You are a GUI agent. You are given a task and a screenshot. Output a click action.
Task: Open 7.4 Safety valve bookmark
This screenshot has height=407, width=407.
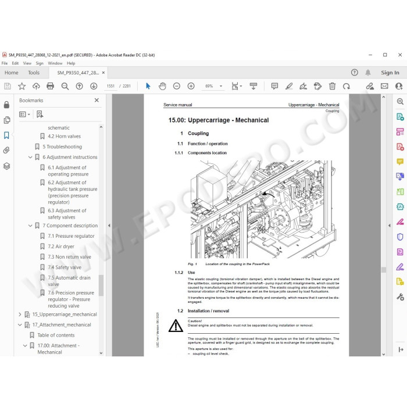pyautogui.click(x=65, y=267)
